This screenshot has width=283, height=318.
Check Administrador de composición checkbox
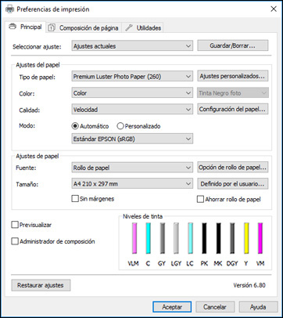coord(15,241)
